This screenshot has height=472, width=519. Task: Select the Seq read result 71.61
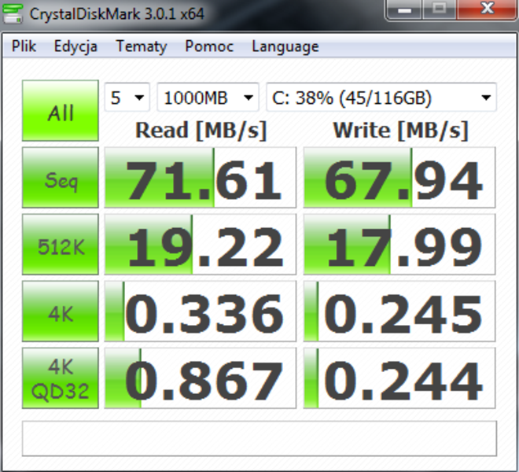[201, 178]
